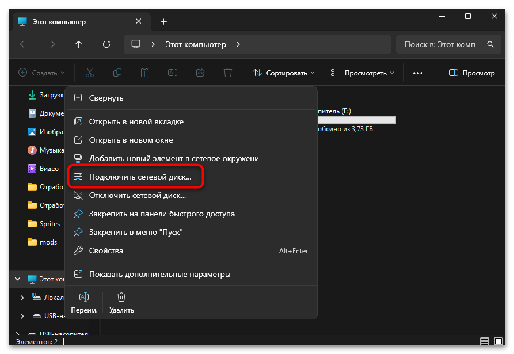Click the toolbar Rename icon
Screen dimensions: 514x354
coord(173,73)
